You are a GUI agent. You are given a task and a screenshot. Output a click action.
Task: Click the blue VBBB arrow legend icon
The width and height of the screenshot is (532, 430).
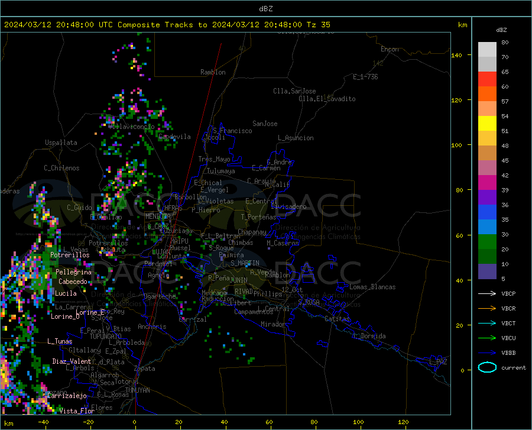coord(487,353)
